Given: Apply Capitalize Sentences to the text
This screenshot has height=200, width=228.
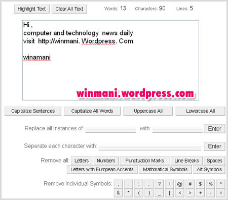Looking at the screenshot, I should (33, 111).
